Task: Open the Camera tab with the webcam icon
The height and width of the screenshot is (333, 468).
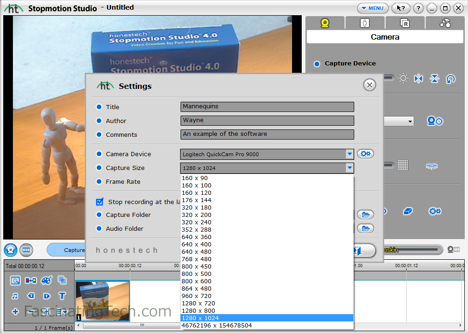Action: (325, 23)
